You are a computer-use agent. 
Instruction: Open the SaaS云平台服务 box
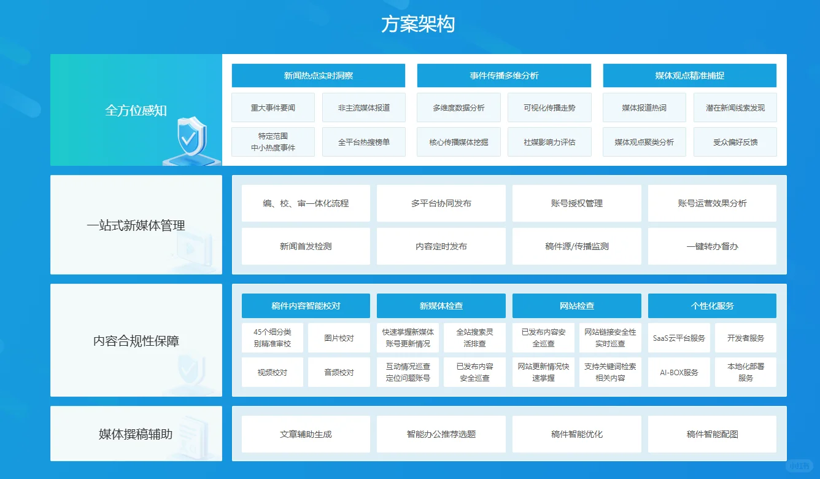click(679, 338)
